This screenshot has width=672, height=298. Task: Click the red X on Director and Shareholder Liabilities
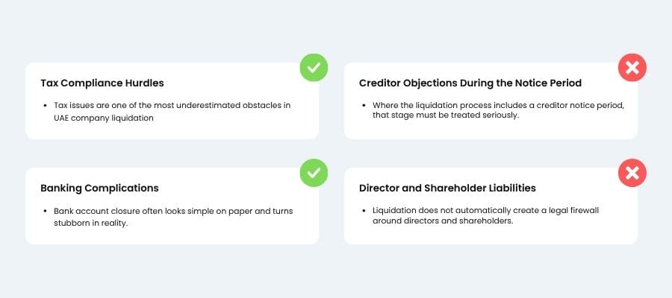coord(632,173)
